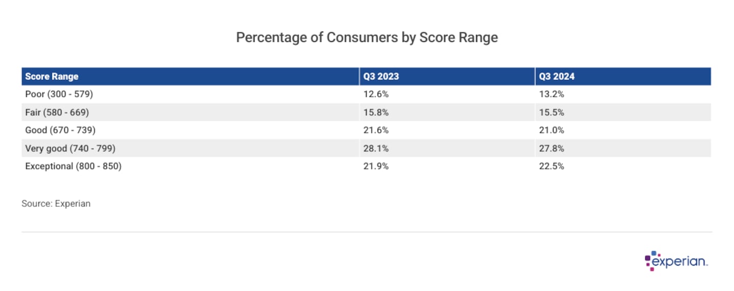This screenshot has height=291, width=734.
Task: Click the 13.2% value for Poor
Action: pyautogui.click(x=551, y=94)
